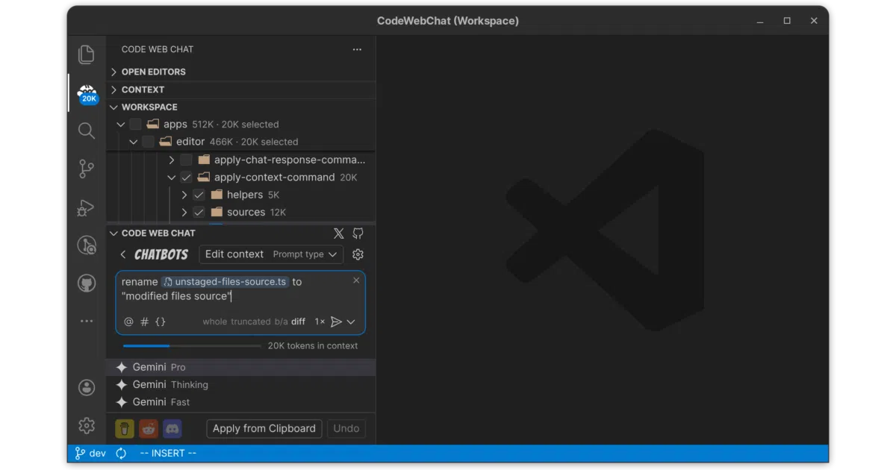Send the prompt with the paper plane icon
Image resolution: width=896 pixels, height=470 pixels.
click(337, 322)
